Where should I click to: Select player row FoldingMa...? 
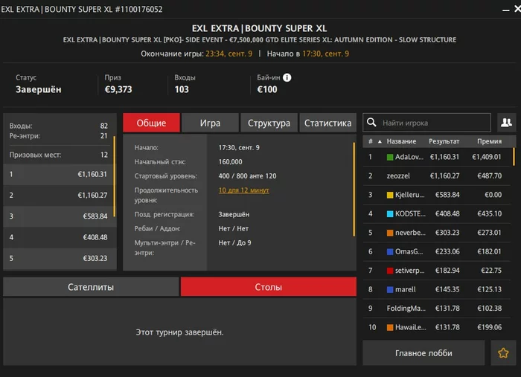pyautogui.click(x=437, y=309)
